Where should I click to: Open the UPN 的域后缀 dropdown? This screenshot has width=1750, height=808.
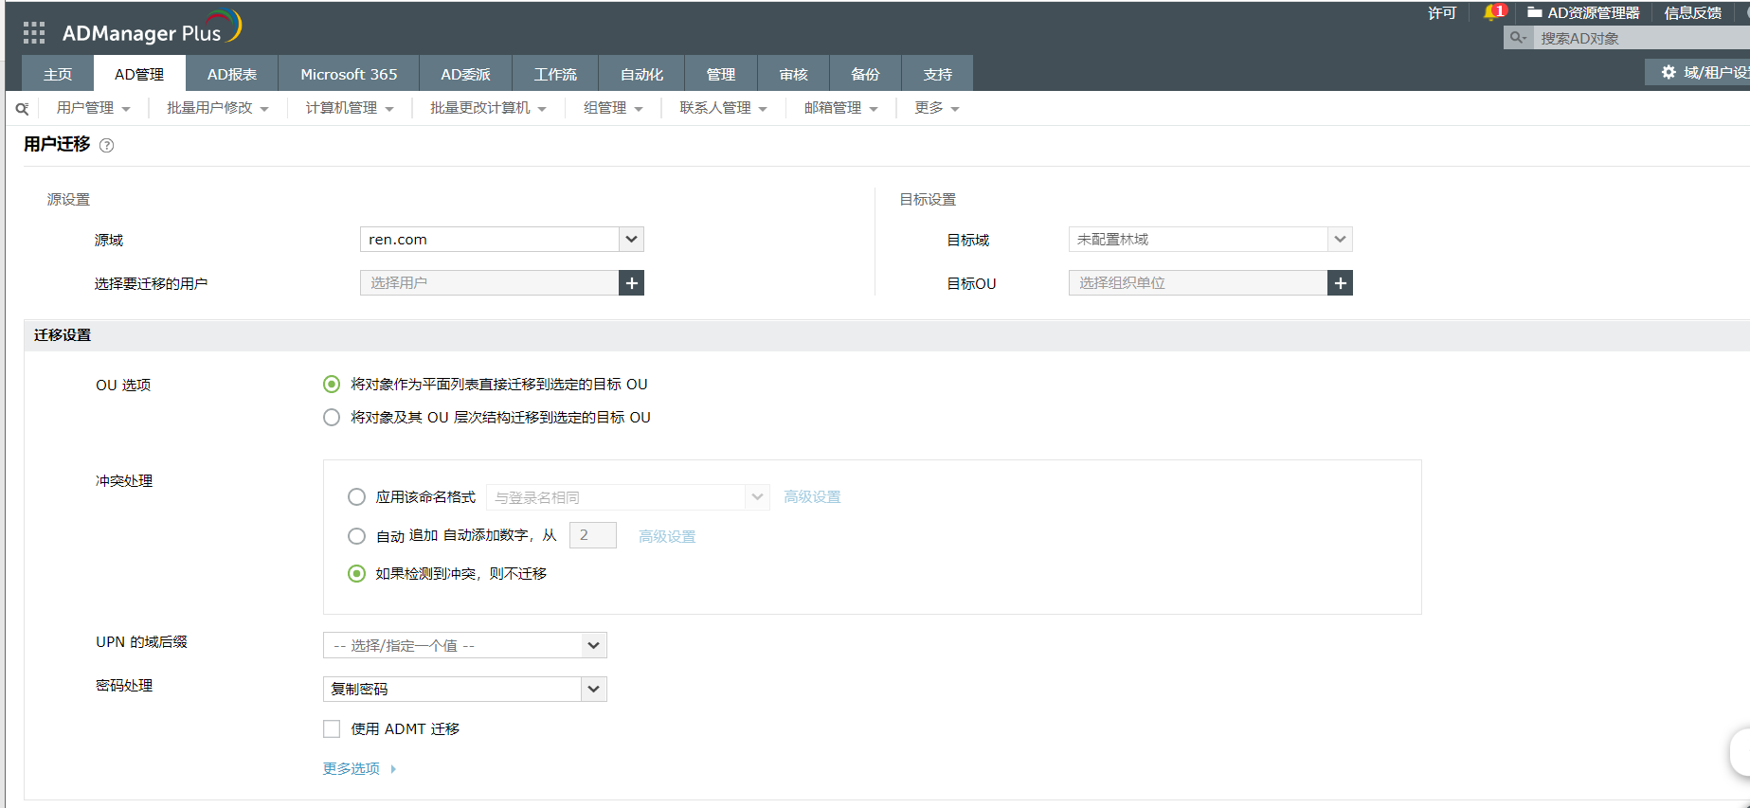point(593,646)
